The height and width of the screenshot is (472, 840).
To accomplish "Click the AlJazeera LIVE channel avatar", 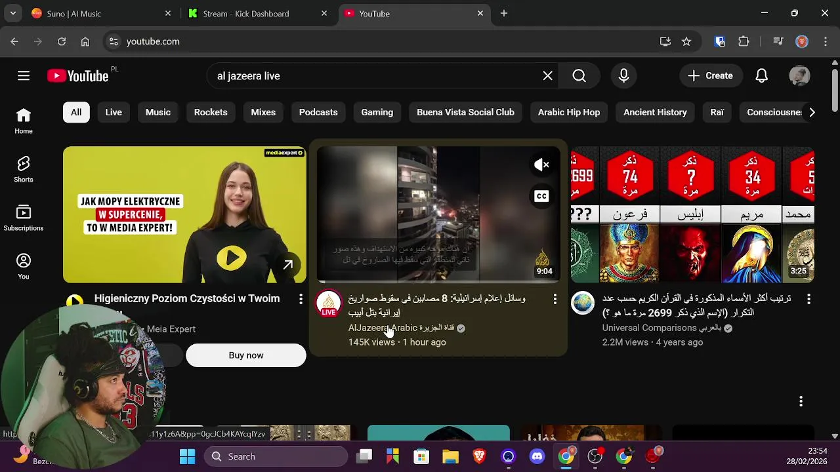I will tap(329, 304).
